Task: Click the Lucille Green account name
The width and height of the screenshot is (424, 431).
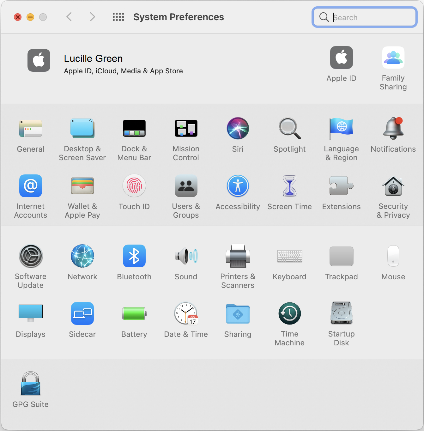Action: click(x=93, y=58)
